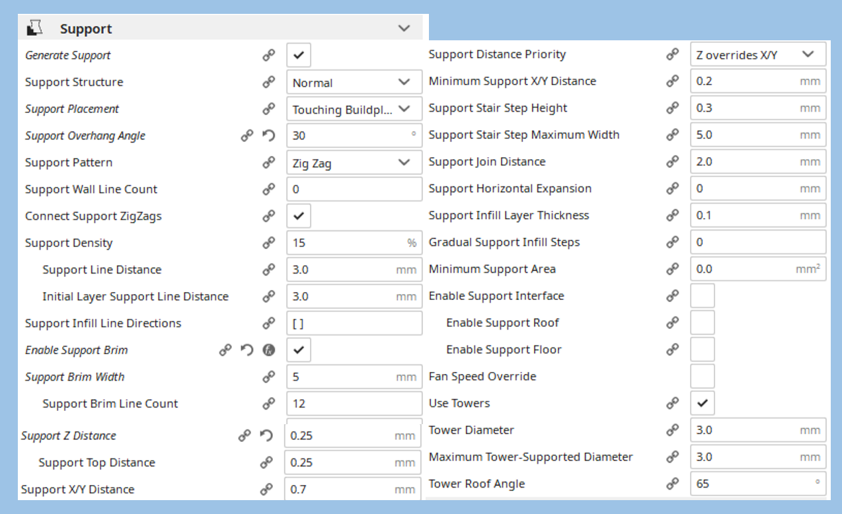Image resolution: width=842 pixels, height=514 pixels.
Task: Open the Support Distance Priority dropdown
Action: point(758,55)
